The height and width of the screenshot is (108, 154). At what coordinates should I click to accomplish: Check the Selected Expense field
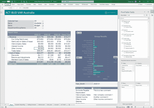124,52
